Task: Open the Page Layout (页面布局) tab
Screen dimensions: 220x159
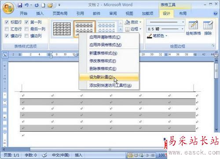Action: point(60,14)
